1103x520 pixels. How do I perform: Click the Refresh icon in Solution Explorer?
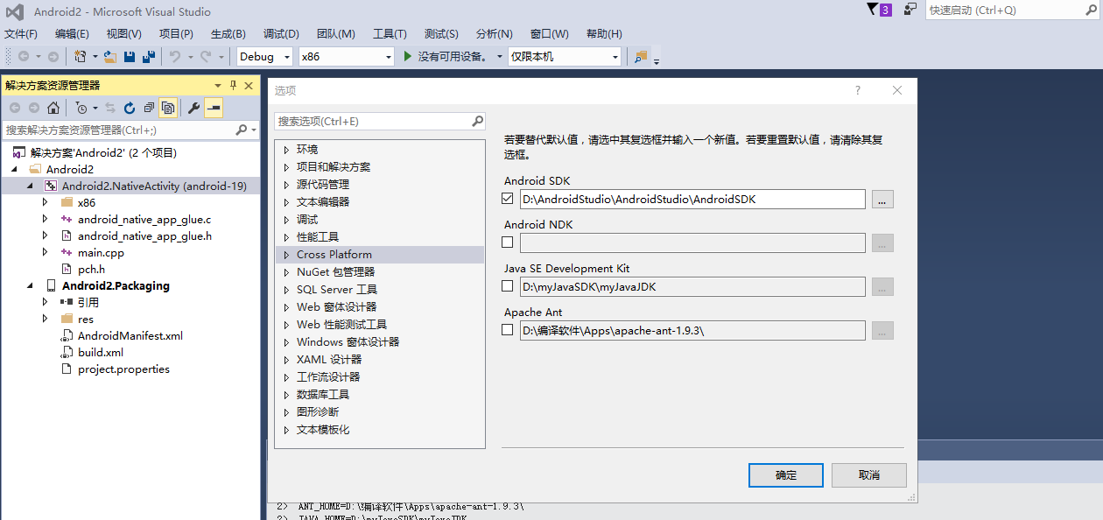[130, 108]
